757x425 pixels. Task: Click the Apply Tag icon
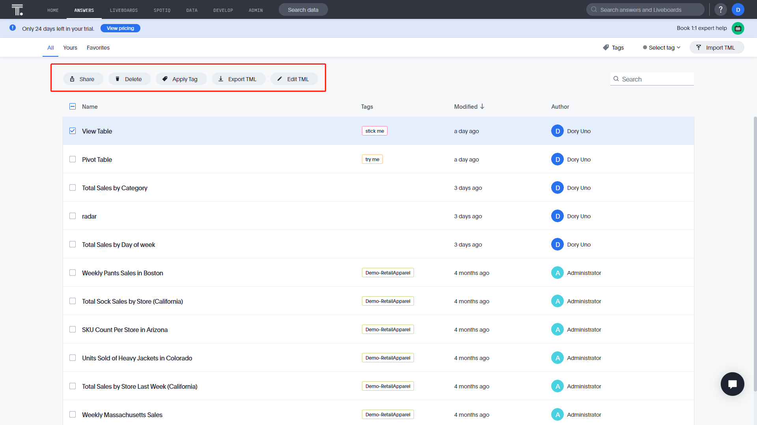tap(165, 79)
